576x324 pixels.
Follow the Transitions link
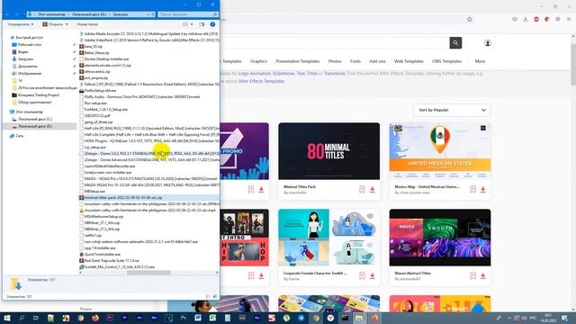click(334, 74)
